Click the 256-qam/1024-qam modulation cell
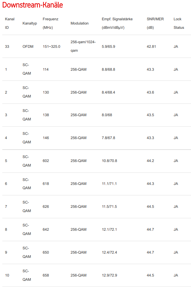Image resolution: width=191 pixels, height=287 pixels. coord(83,46)
